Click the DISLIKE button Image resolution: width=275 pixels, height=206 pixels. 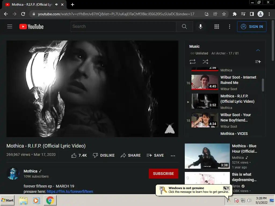(104, 155)
